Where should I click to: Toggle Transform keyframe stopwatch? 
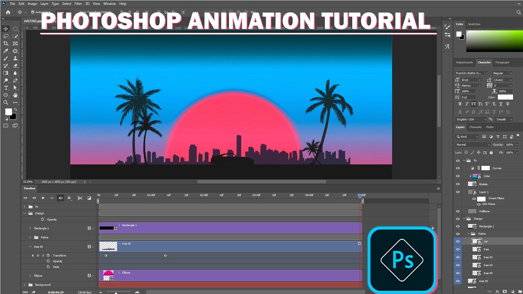48,256
